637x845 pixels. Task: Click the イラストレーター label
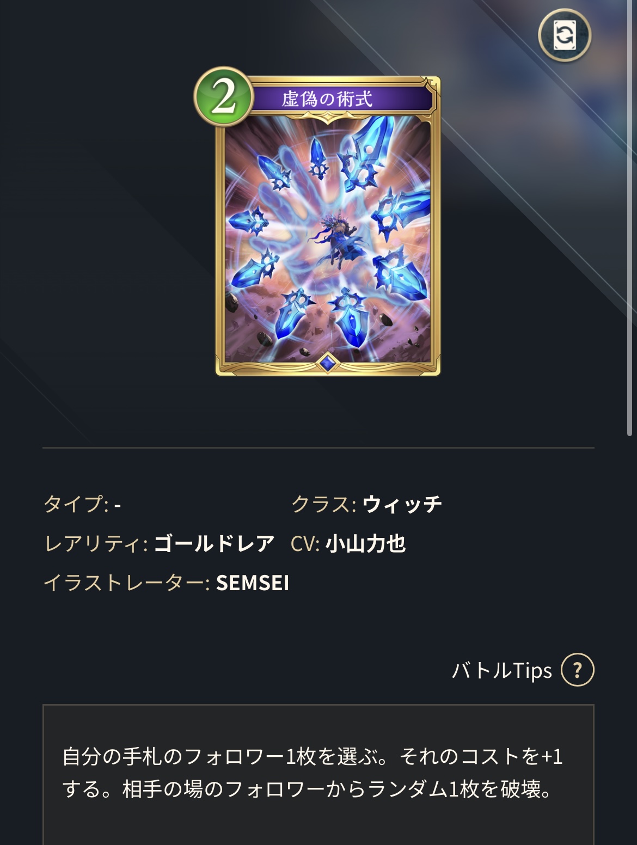tap(126, 583)
